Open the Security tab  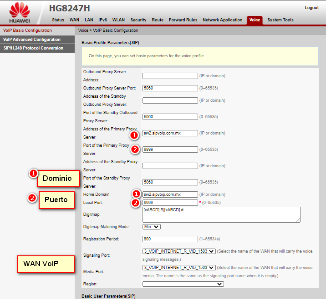click(x=138, y=20)
